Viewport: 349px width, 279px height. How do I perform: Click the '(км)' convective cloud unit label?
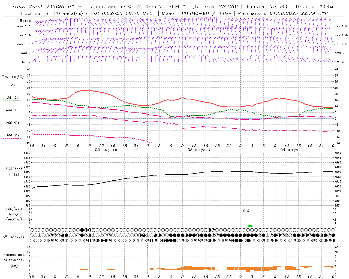point(14,265)
